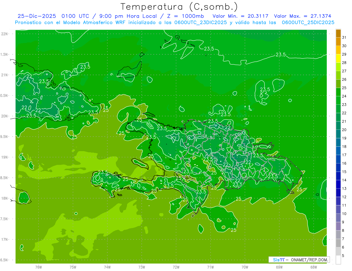Select the dark blue swatch between 13 and 14
The height and width of the screenshot is (271, 352).
click(338, 184)
